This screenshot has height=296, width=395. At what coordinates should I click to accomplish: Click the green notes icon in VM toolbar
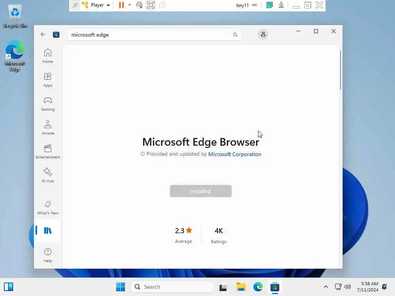click(x=269, y=5)
